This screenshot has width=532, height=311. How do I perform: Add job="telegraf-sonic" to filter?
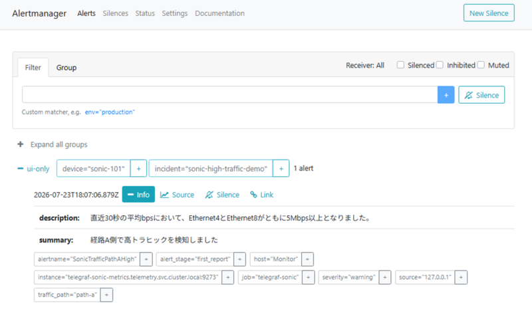click(309, 277)
